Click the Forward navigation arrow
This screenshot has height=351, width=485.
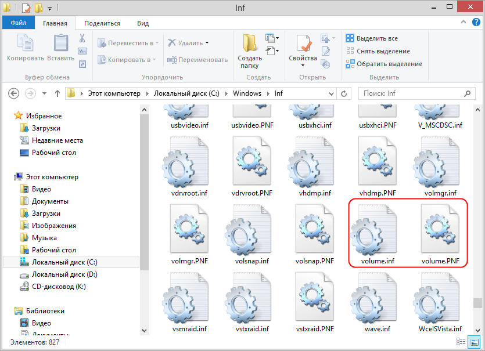[30, 93]
